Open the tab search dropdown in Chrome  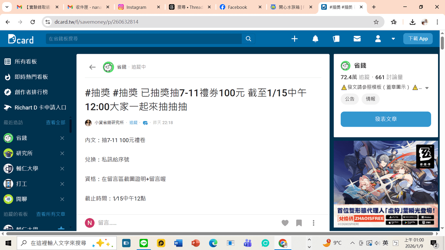(x=7, y=7)
